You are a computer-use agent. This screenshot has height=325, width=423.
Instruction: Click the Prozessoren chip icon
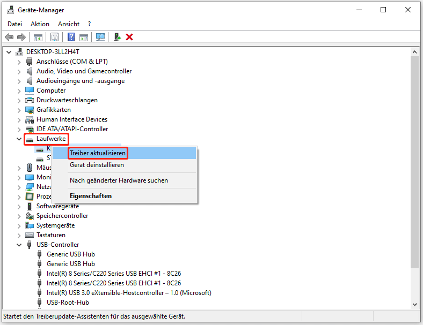click(30, 196)
